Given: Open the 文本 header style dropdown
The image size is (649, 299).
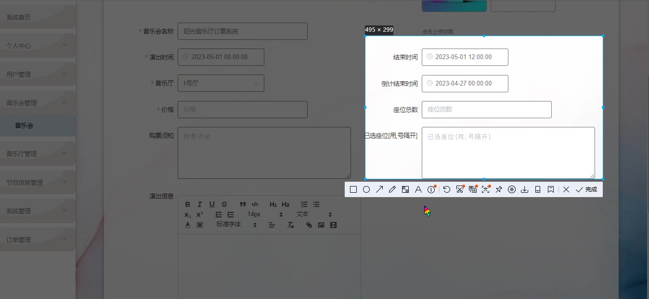Looking at the screenshot, I should pyautogui.click(x=314, y=214).
